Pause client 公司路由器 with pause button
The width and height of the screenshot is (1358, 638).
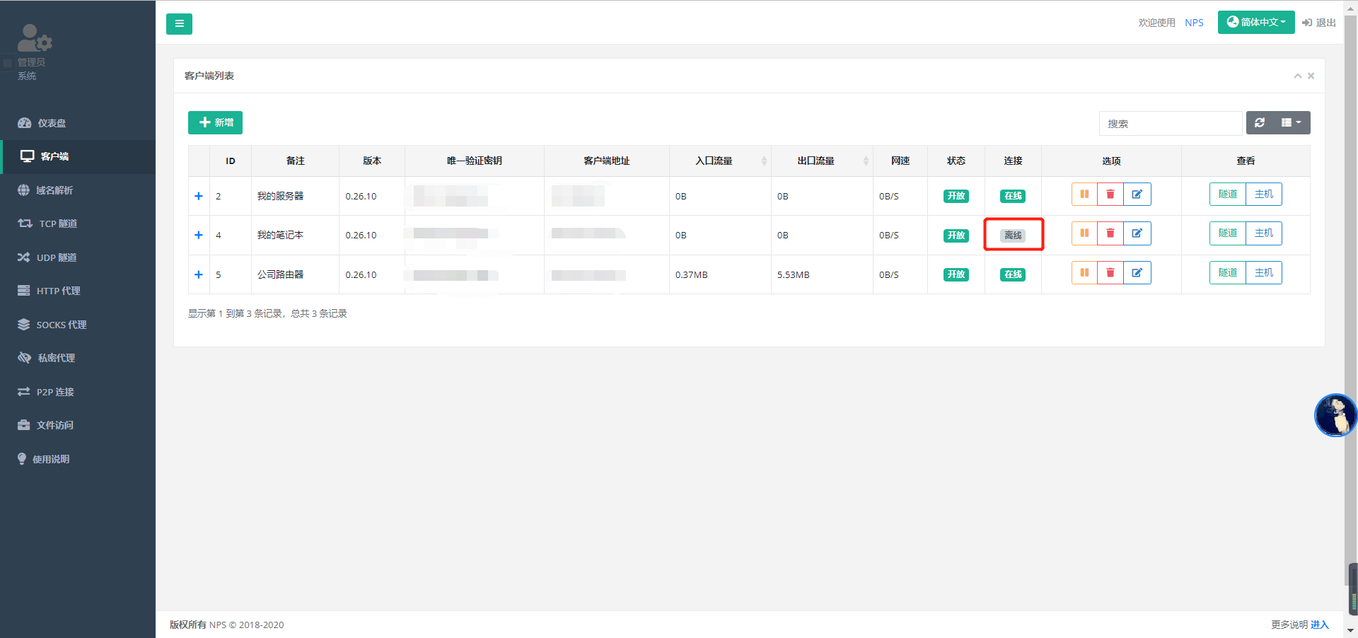[1084, 273]
